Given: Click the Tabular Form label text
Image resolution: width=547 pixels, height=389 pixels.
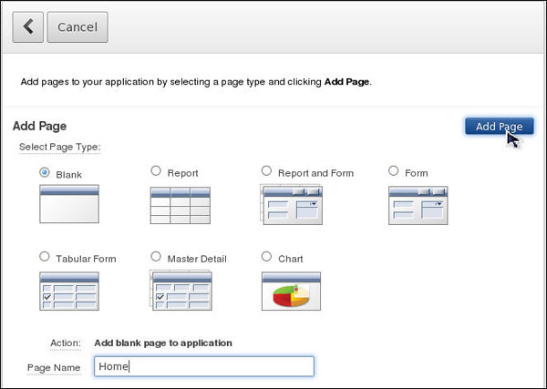Looking at the screenshot, I should [x=86, y=259].
